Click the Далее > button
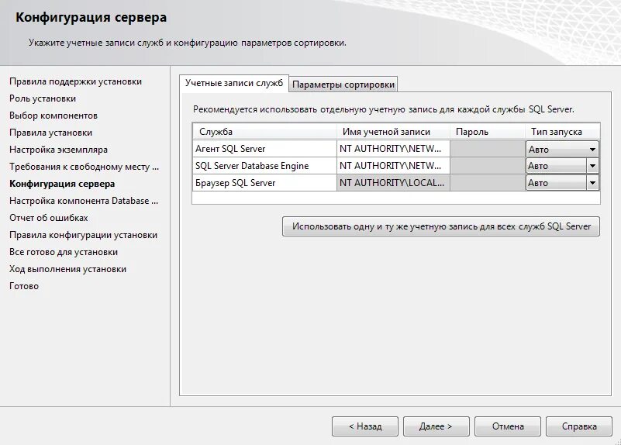The image size is (621, 445). point(436,426)
